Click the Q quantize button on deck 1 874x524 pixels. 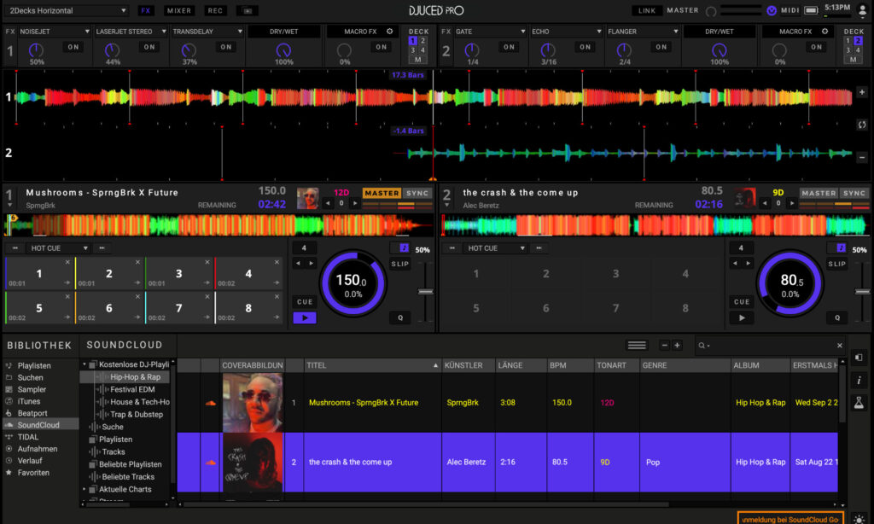399,317
